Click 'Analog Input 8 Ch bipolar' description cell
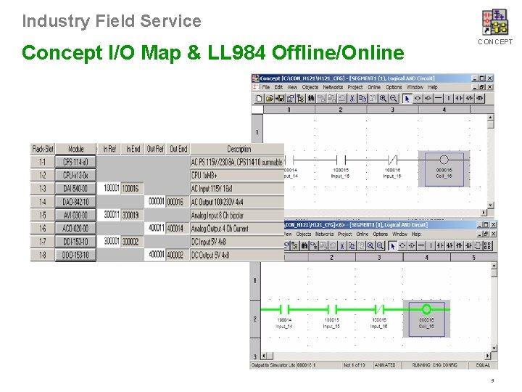Image resolution: width=522 pixels, height=392 pixels. pos(237,216)
